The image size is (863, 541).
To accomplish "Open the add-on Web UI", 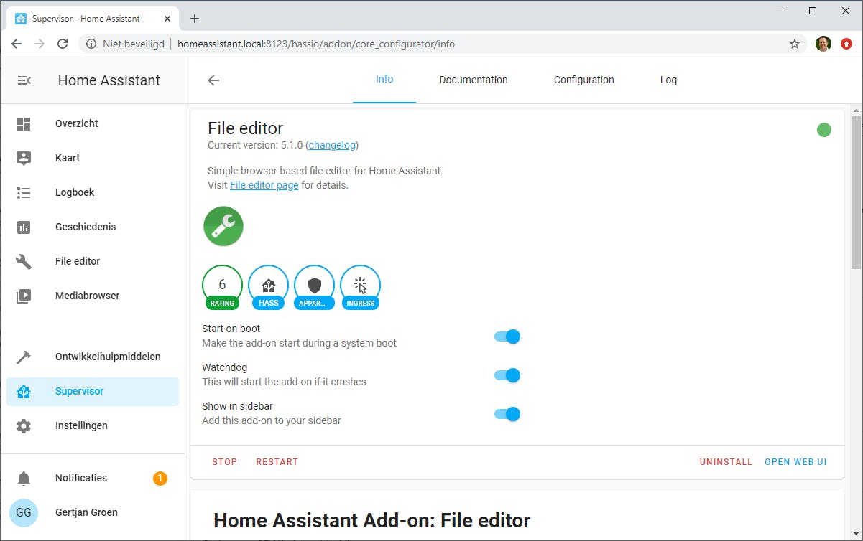I will tap(795, 462).
